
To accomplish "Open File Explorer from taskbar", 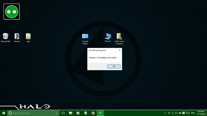I will (71, 113).
